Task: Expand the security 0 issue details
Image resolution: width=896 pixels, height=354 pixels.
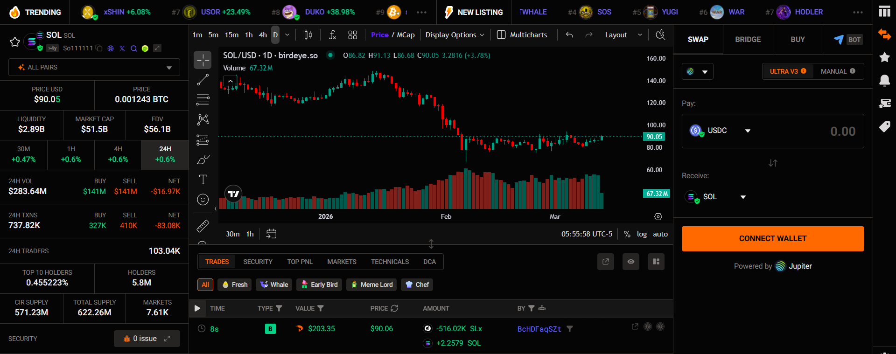Action: (147, 339)
